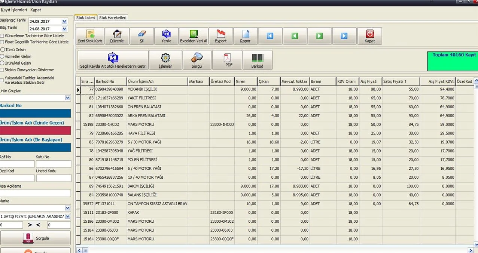The height and width of the screenshot is (253, 478).
Task: Expand the Marka dropdown list
Action: [67, 208]
